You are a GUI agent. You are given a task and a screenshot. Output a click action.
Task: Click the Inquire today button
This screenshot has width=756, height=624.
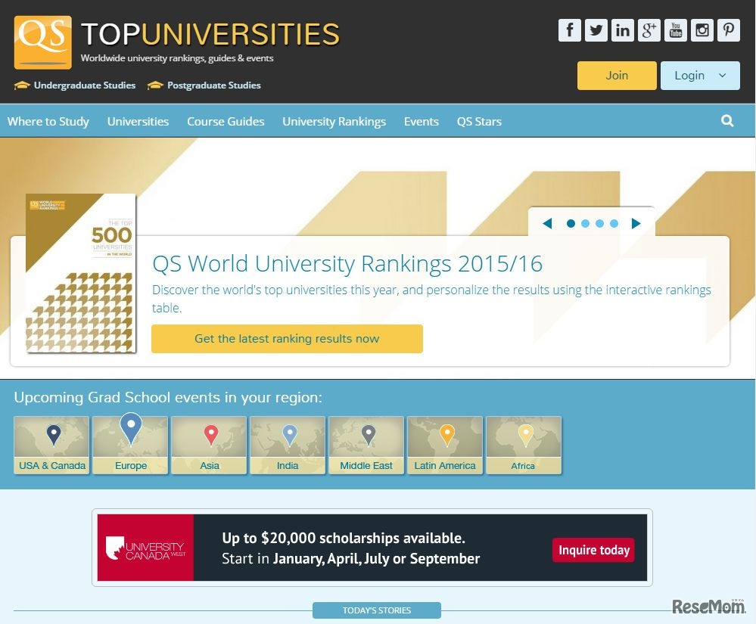click(593, 550)
